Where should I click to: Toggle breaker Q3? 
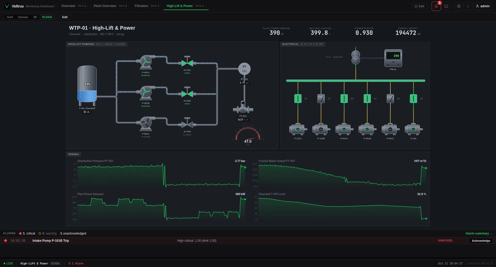pos(344,99)
